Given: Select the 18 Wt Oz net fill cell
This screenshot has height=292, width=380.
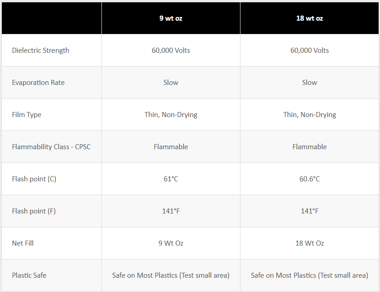Looking at the screenshot, I should [x=309, y=243].
